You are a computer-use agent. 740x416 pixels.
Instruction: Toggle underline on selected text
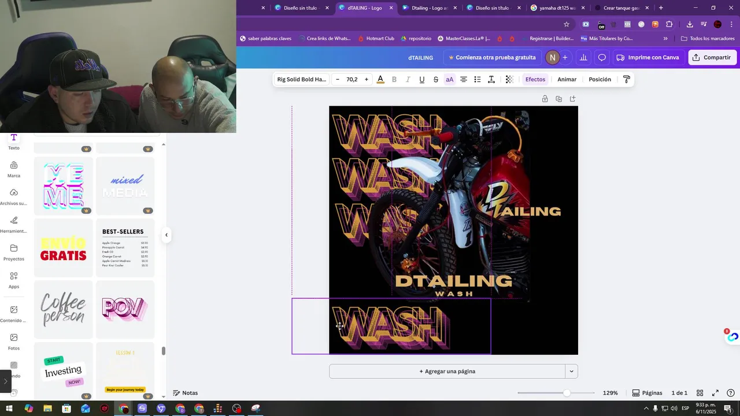point(422,79)
